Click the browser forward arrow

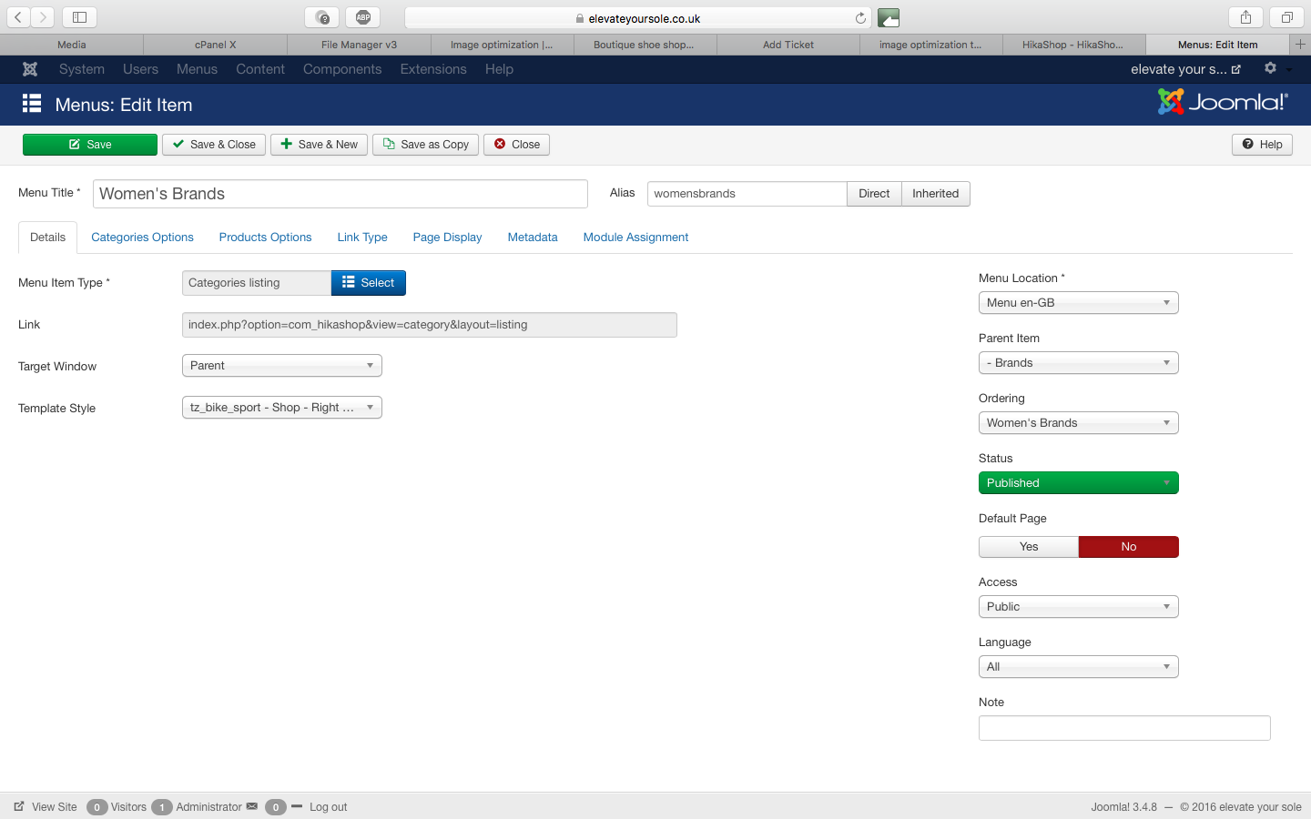[x=42, y=17]
